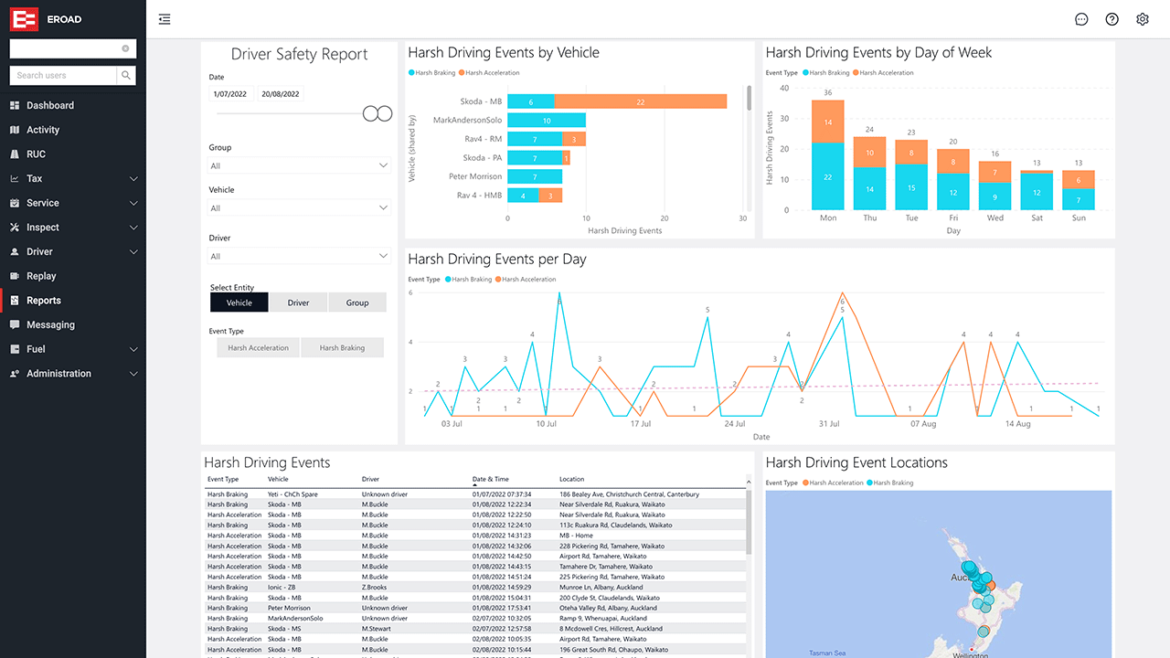Click Harsh Braking legend in Events per Day
The image size is (1170, 658).
(468, 280)
